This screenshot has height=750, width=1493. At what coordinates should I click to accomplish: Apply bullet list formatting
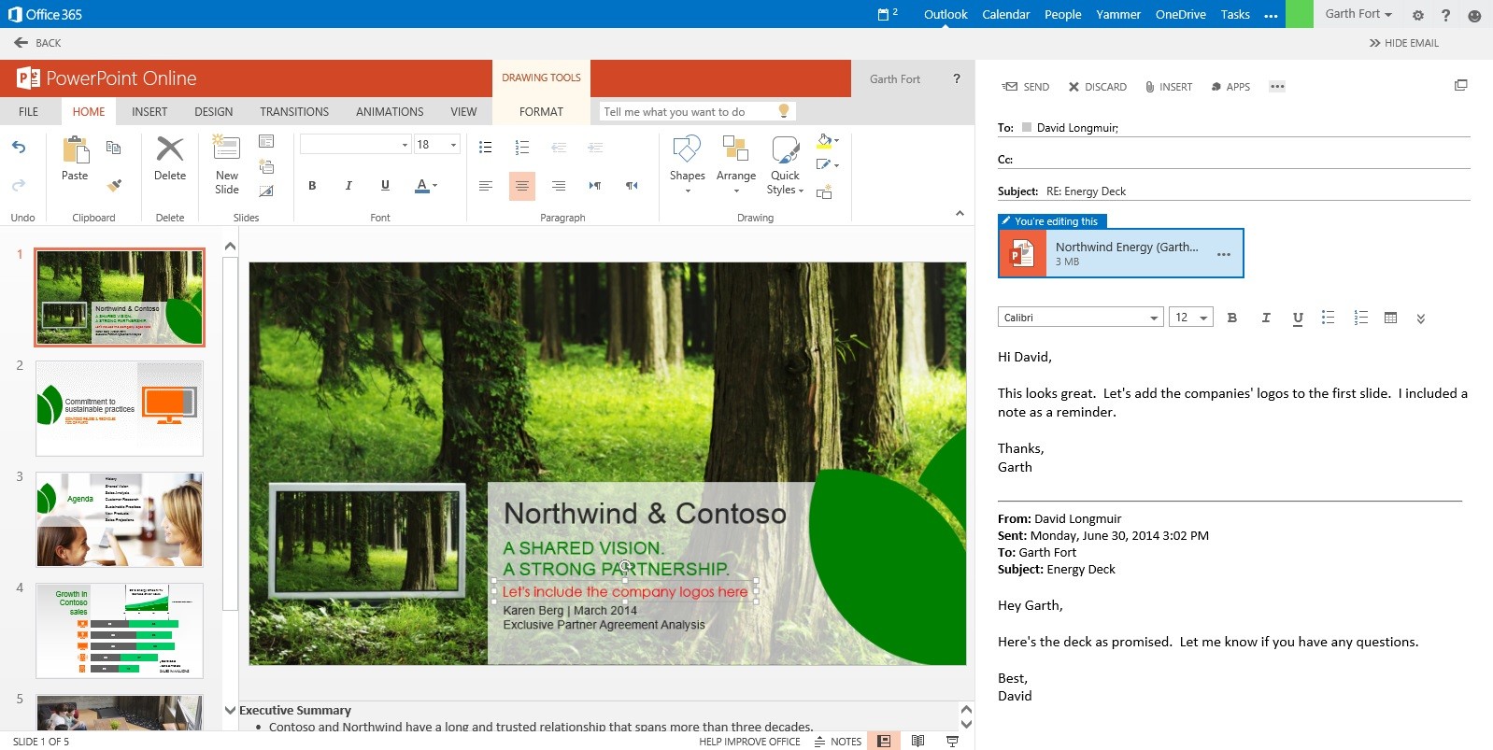486,147
